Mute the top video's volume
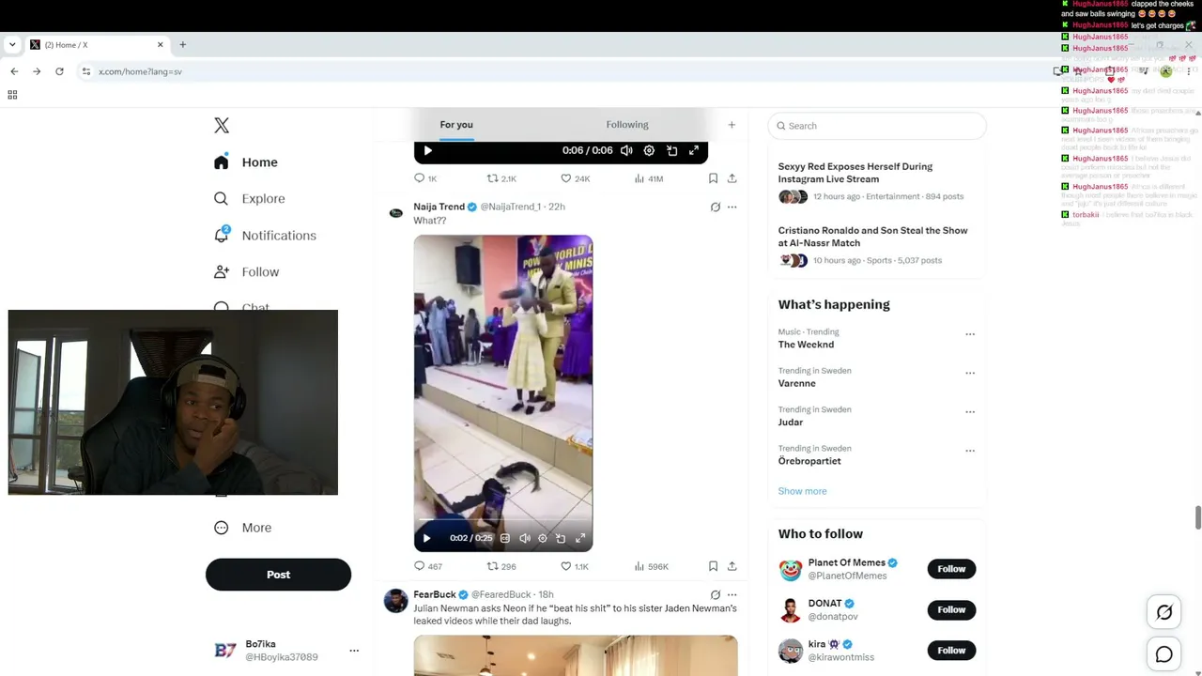Screen dimensions: 1202x676 click(x=626, y=150)
